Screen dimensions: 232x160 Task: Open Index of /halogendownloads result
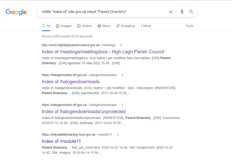click(x=71, y=82)
